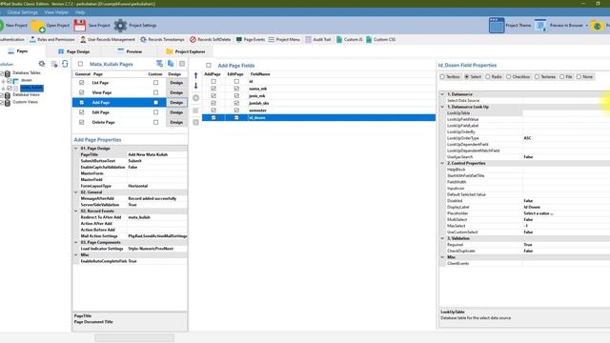Click the New Project icon
This screenshot has width=610, height=343.
pos(1,26)
